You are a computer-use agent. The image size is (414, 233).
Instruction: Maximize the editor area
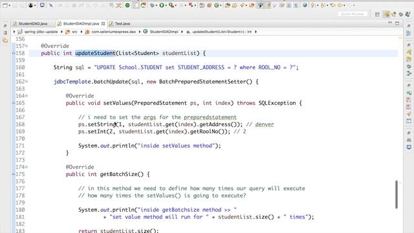[397, 23]
